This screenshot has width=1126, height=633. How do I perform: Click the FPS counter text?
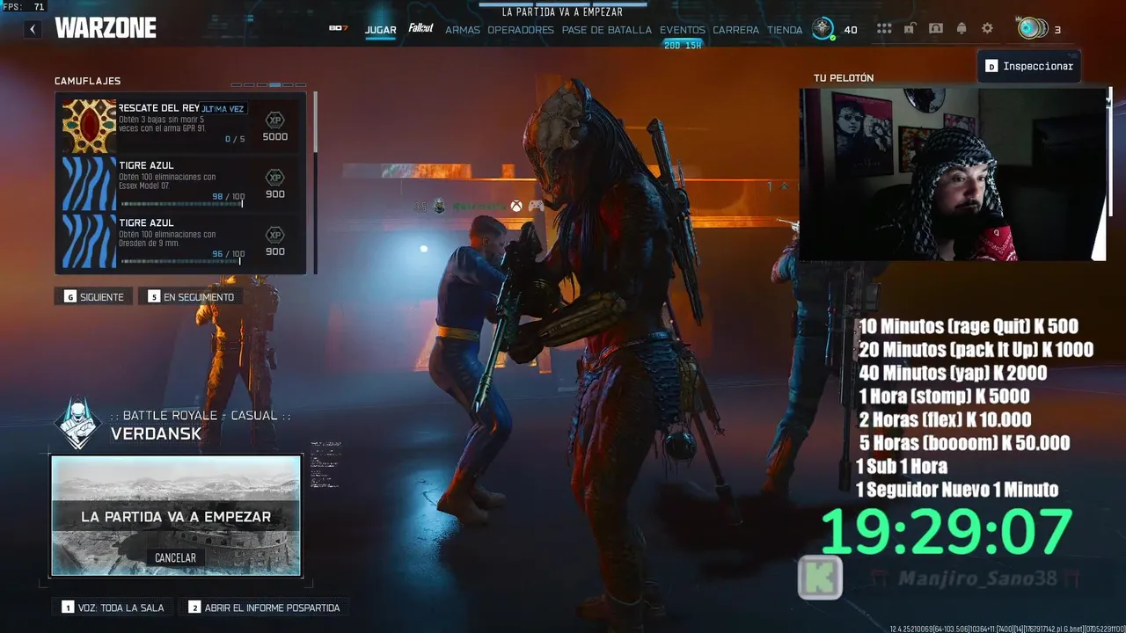pyautogui.click(x=24, y=7)
